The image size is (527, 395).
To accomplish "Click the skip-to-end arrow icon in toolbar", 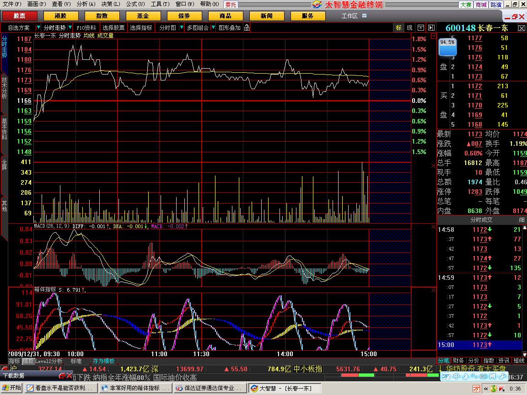I will pos(431,28).
